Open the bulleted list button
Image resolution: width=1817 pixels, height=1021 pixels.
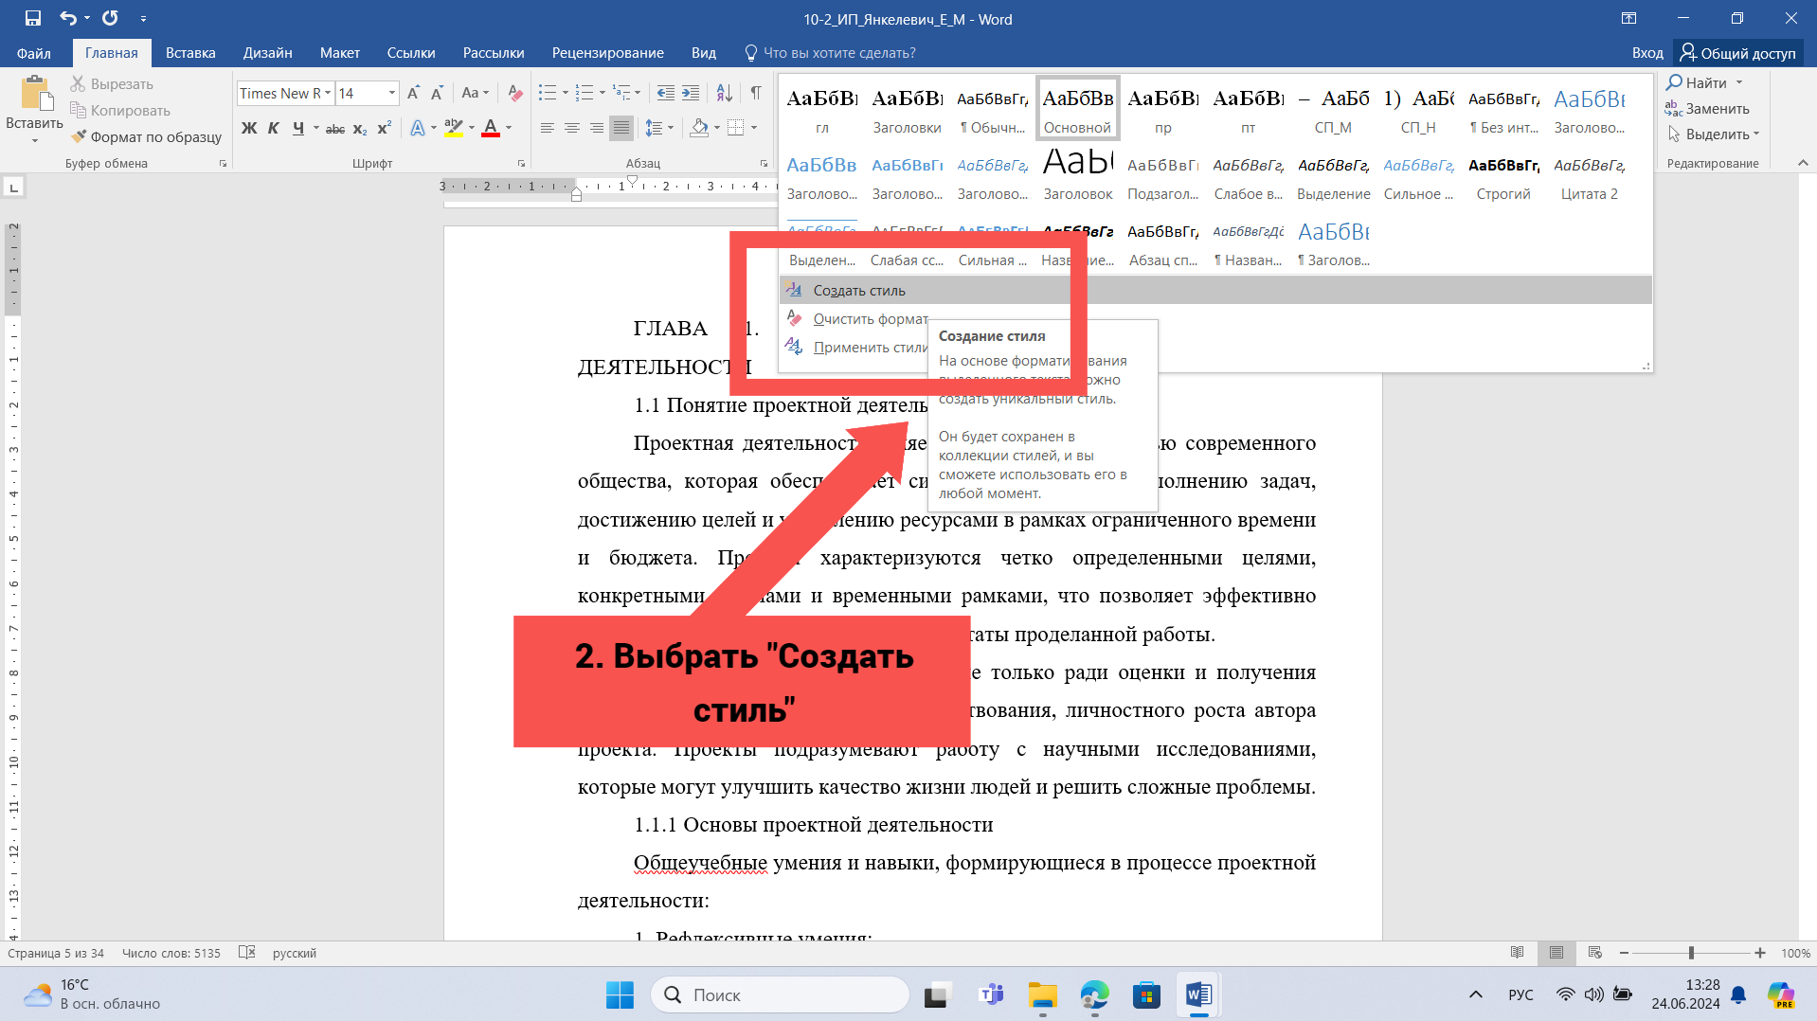[548, 93]
